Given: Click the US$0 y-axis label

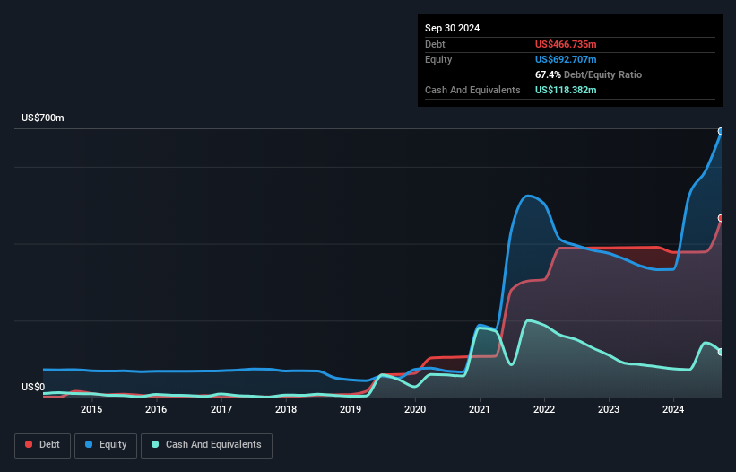Looking at the screenshot, I should pyautogui.click(x=33, y=387).
